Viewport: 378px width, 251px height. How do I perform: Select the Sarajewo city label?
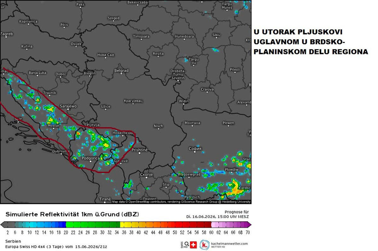coord(68,106)
